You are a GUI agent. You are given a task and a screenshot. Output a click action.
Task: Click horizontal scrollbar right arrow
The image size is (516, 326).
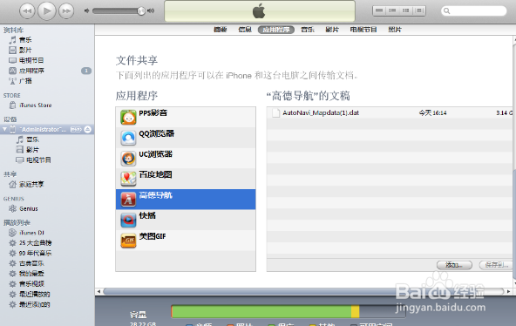(x=509, y=291)
